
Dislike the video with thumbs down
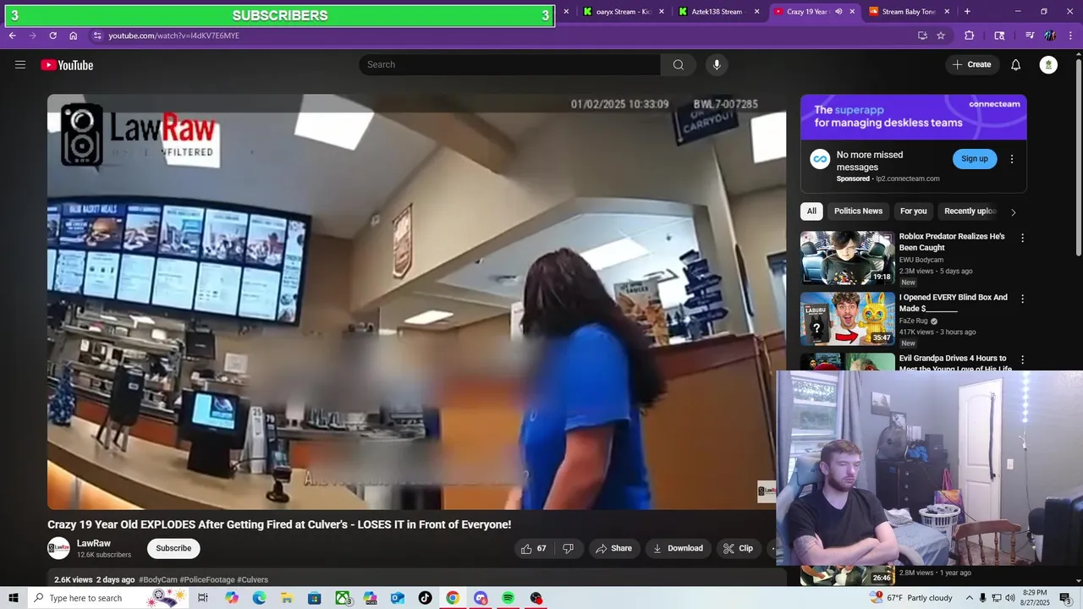[568, 548]
